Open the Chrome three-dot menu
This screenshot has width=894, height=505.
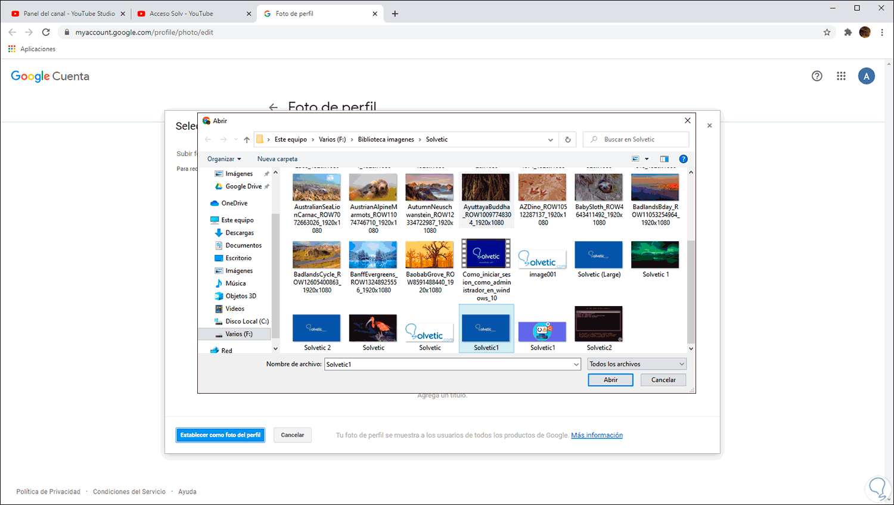(x=882, y=32)
